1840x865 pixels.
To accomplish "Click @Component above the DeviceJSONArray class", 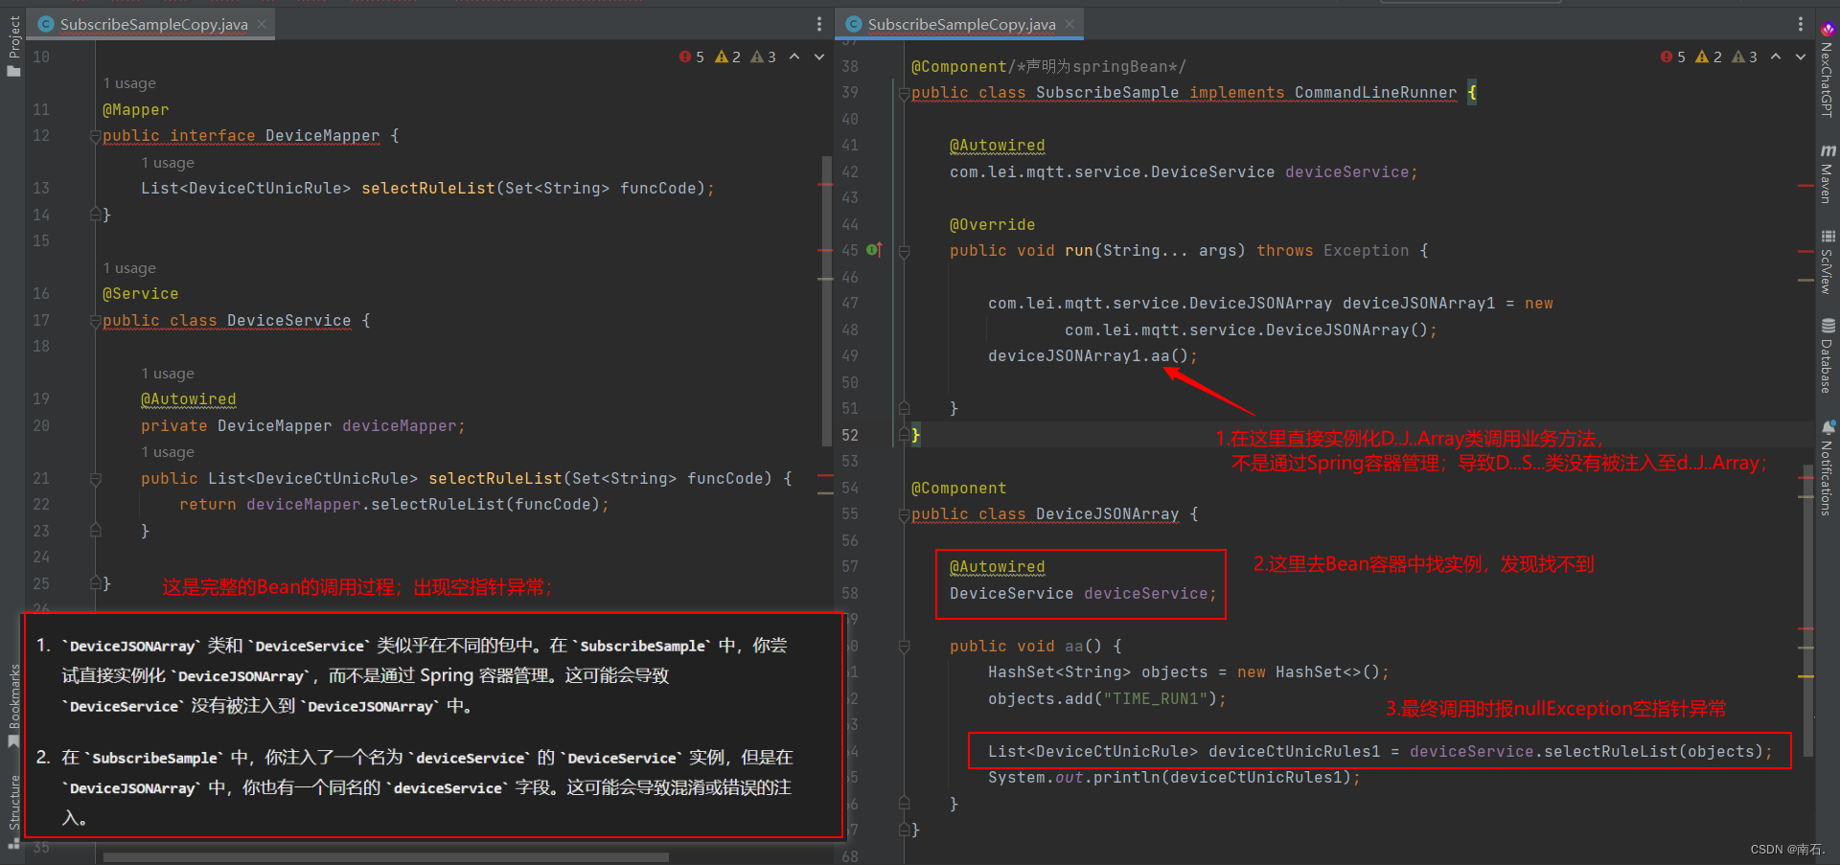I will click(958, 489).
